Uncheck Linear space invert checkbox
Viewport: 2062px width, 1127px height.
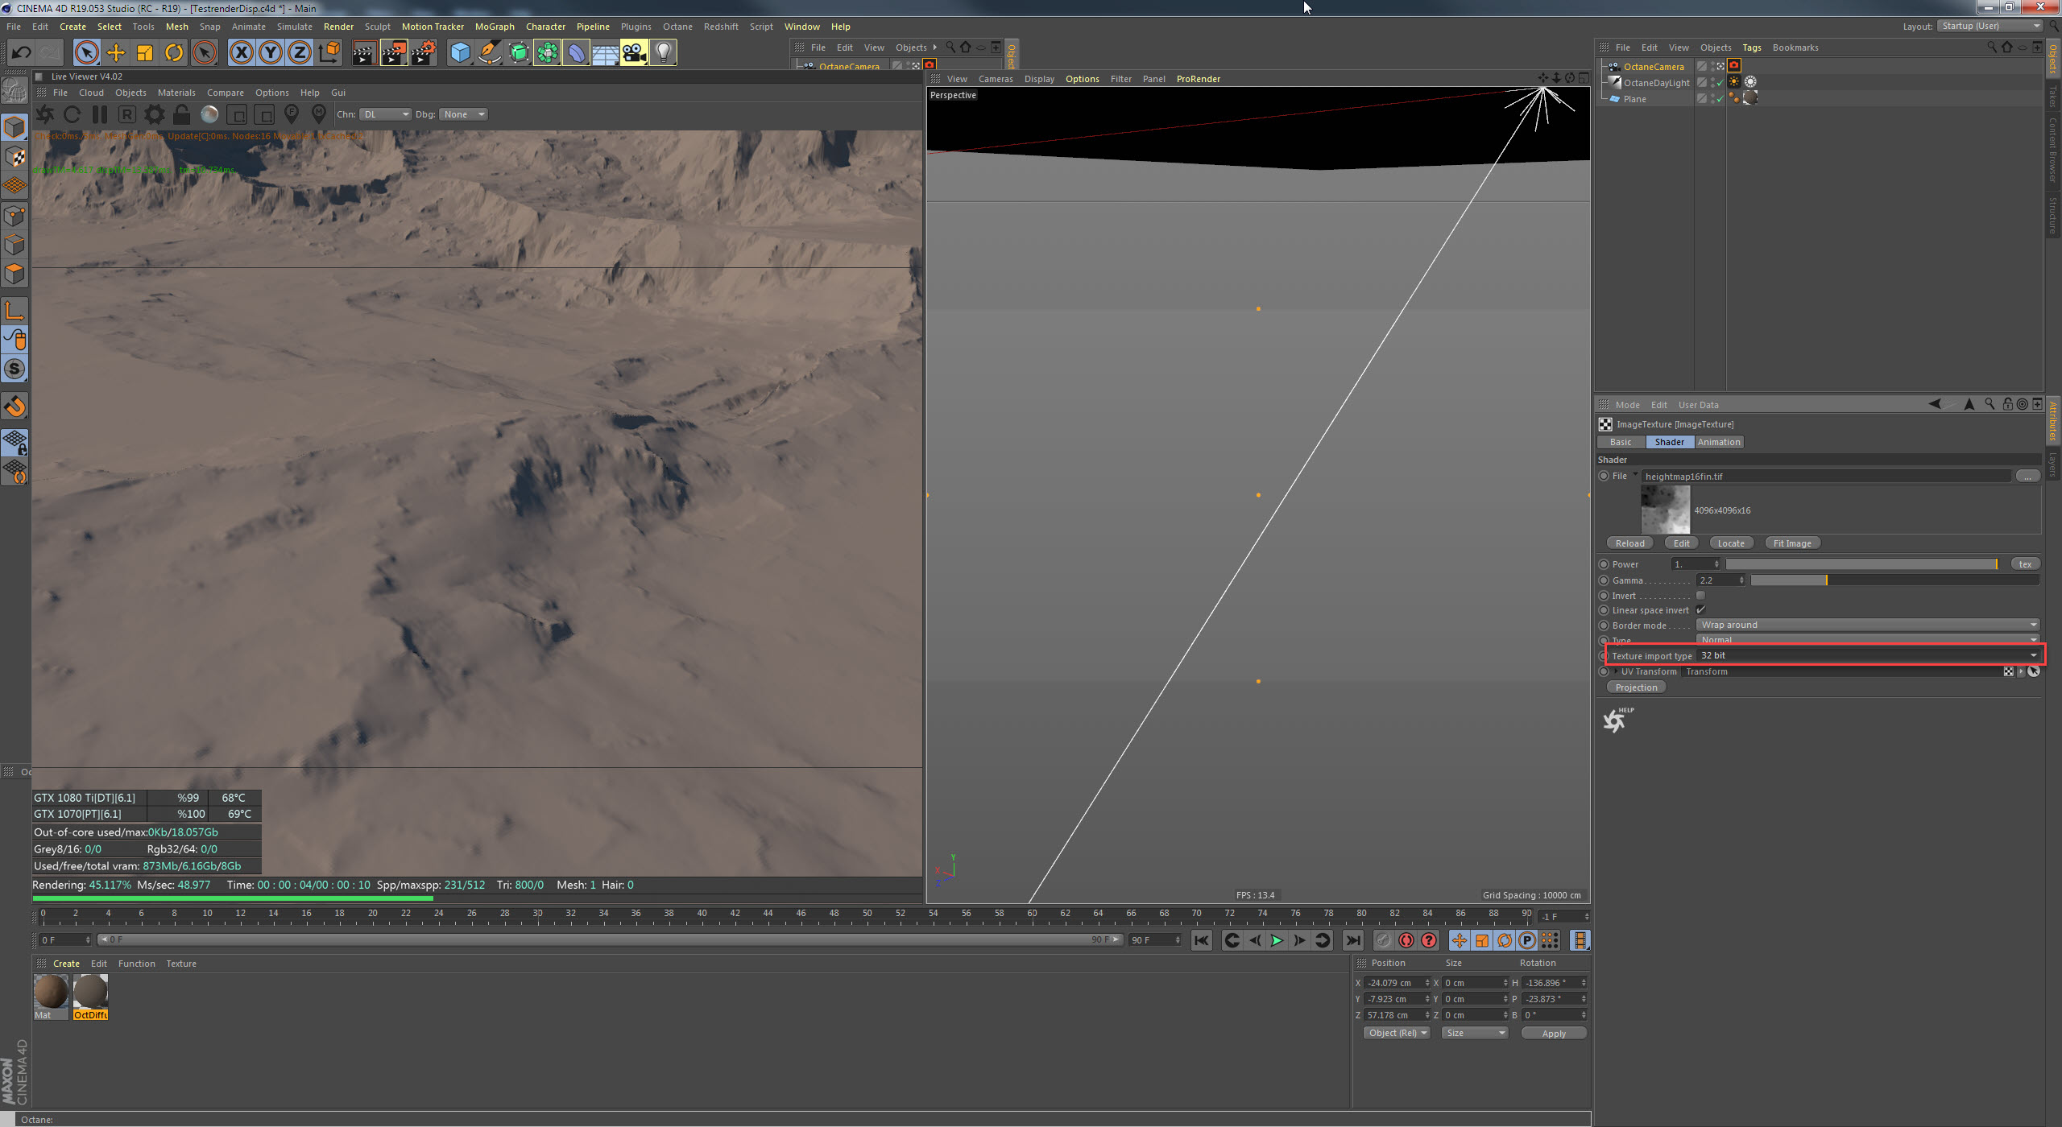pos(1700,610)
